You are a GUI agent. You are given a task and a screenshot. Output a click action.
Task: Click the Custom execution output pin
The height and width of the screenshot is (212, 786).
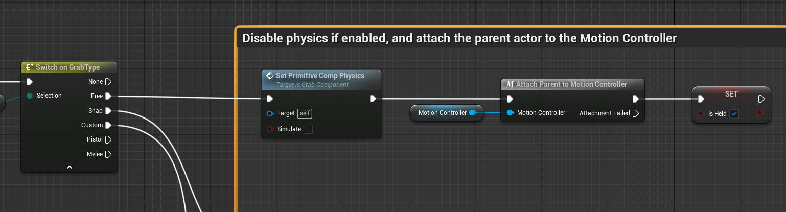(108, 125)
